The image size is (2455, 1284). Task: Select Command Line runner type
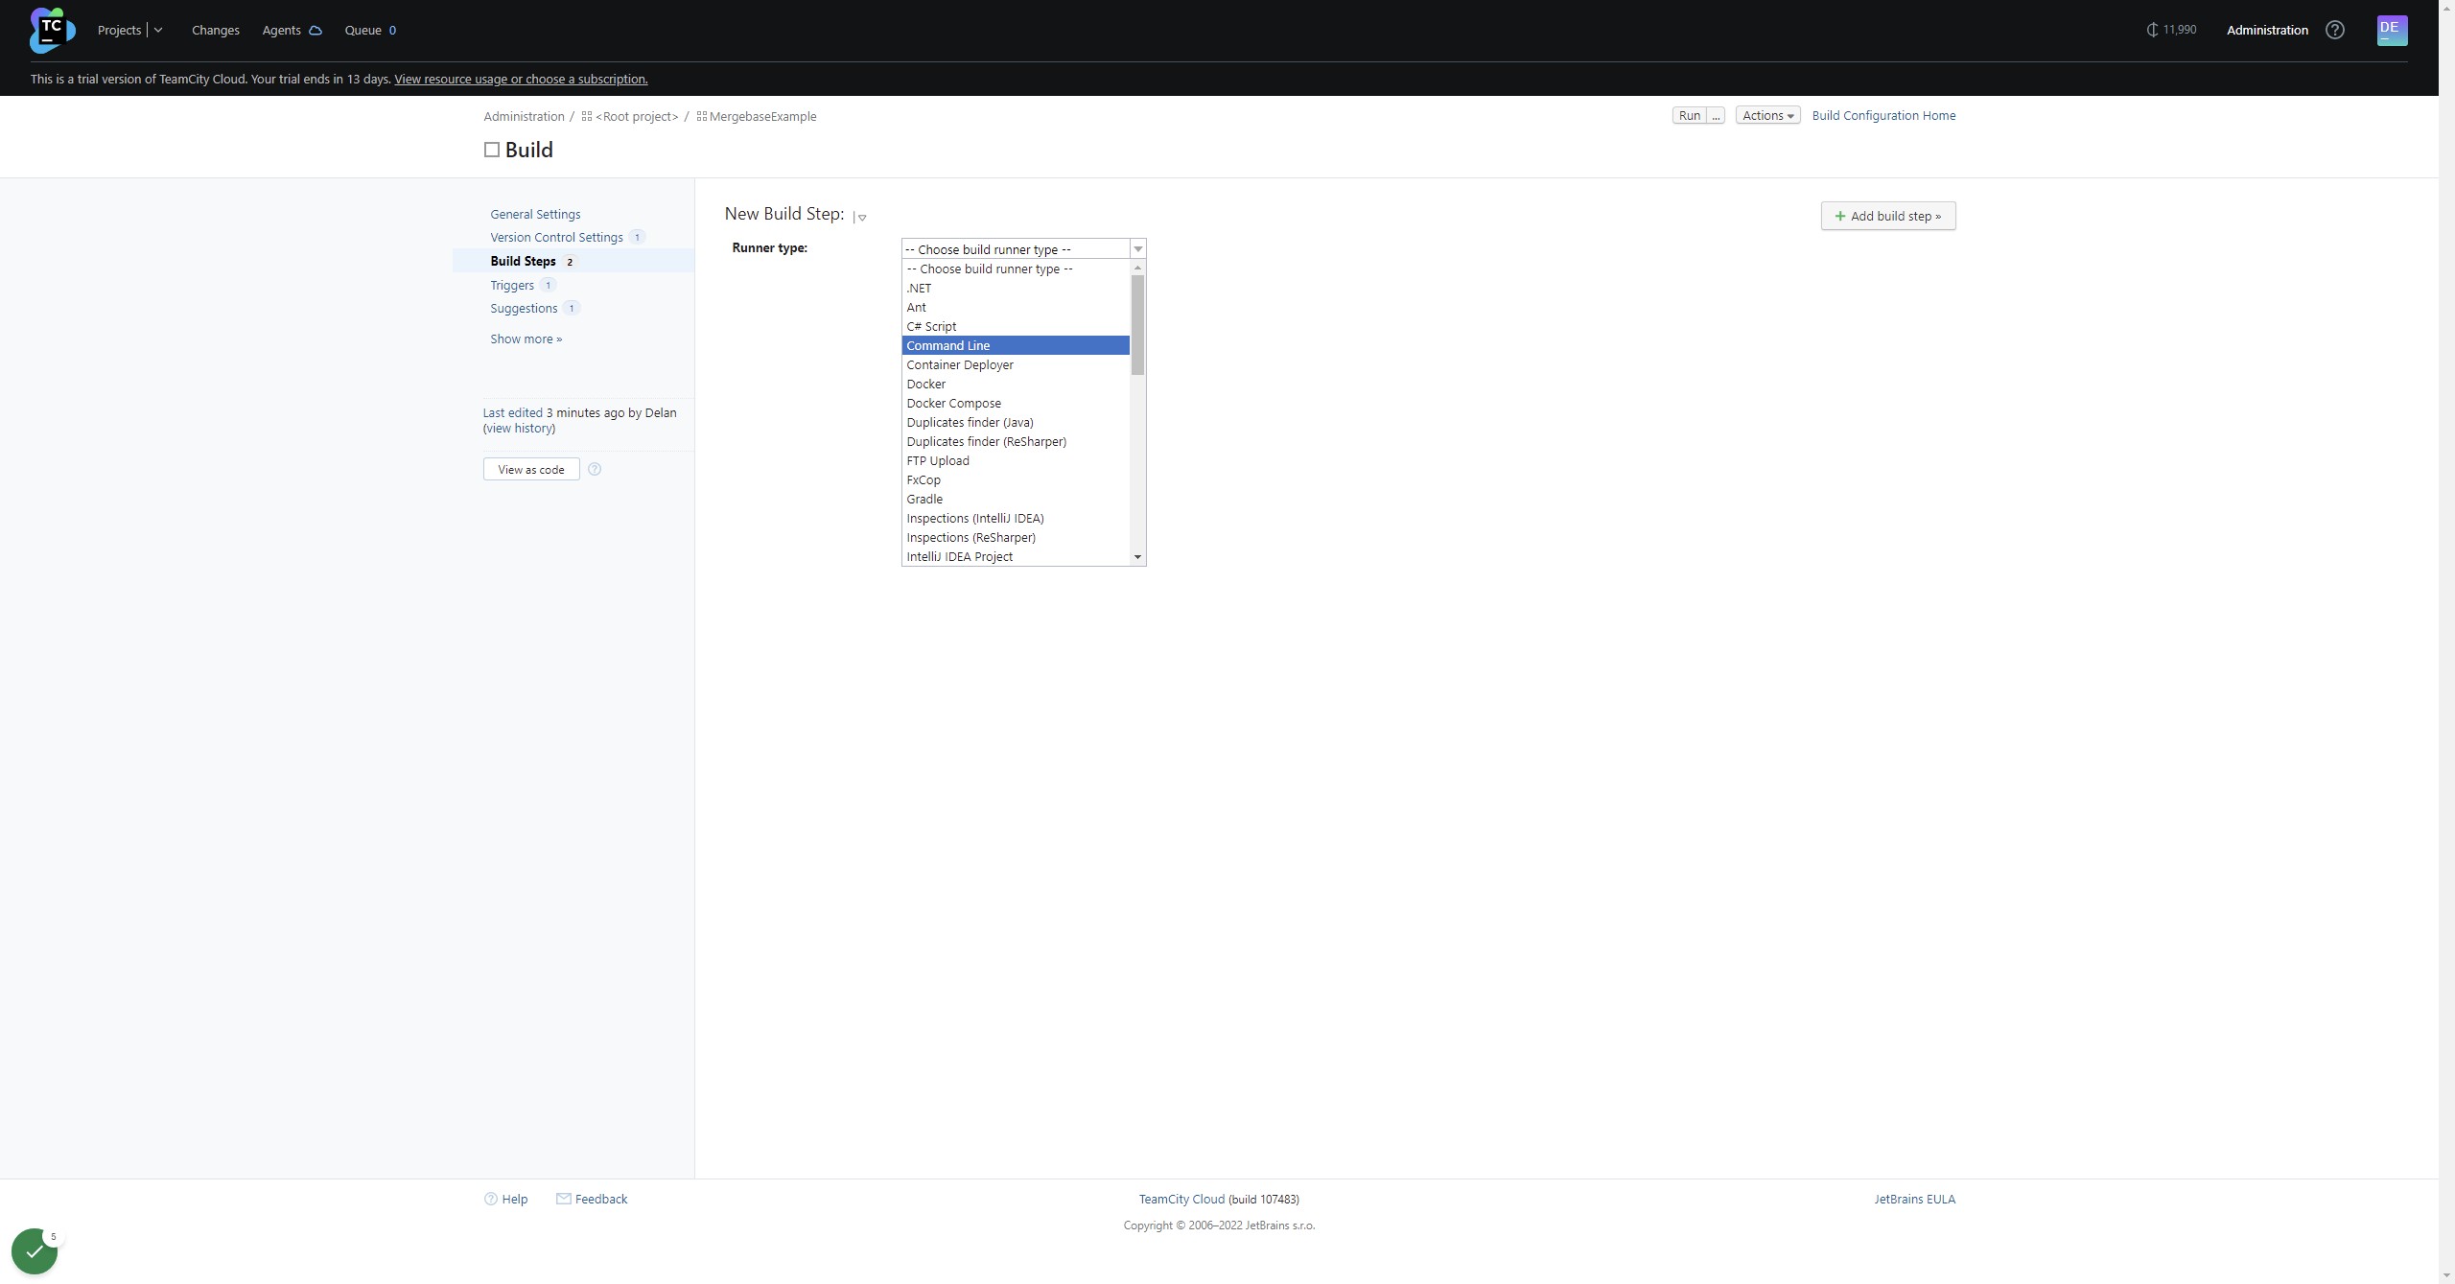point(1016,345)
